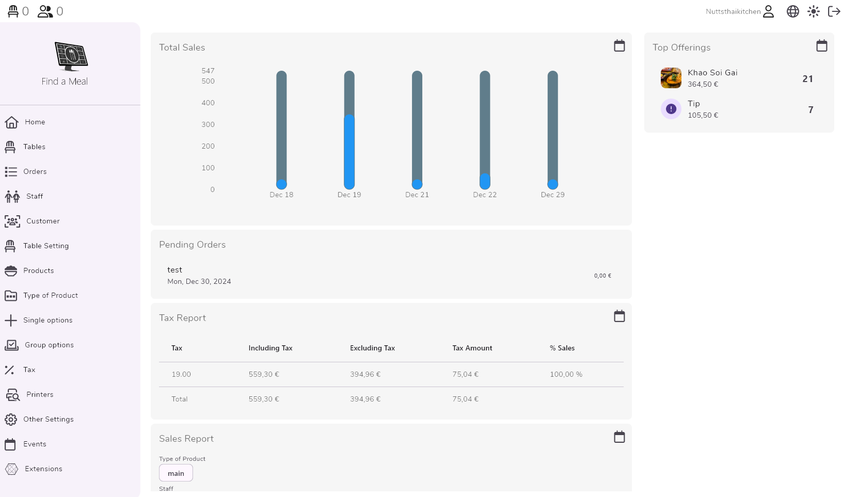Open the Orders sidebar item
This screenshot has height=497, width=842.
35,172
